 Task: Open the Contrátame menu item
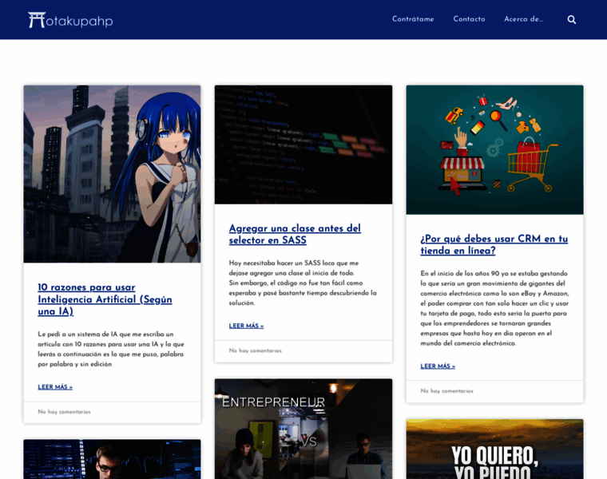pos(413,19)
